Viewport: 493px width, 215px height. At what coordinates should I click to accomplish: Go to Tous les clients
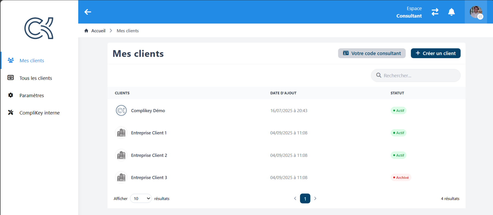point(36,78)
